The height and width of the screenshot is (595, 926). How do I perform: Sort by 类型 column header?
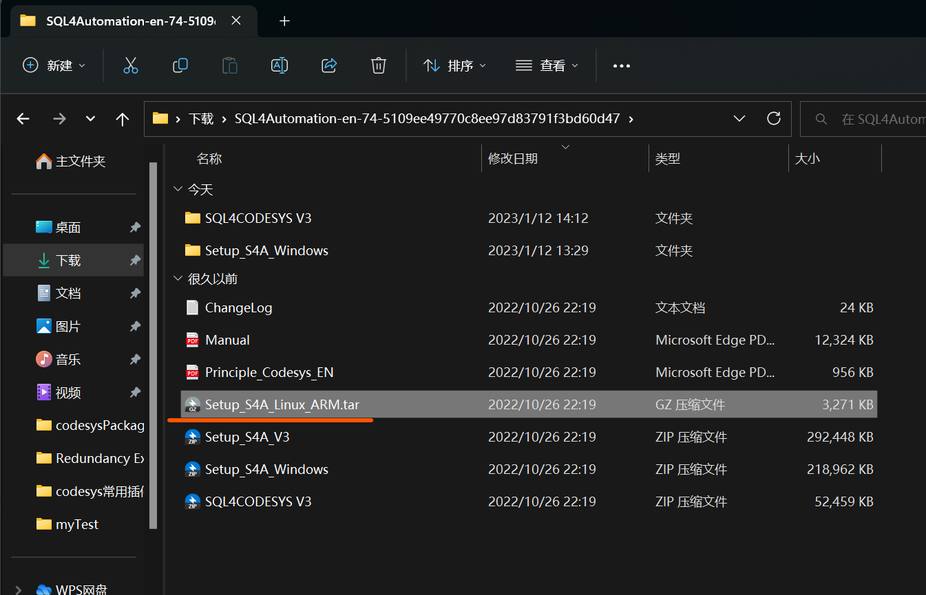668,159
